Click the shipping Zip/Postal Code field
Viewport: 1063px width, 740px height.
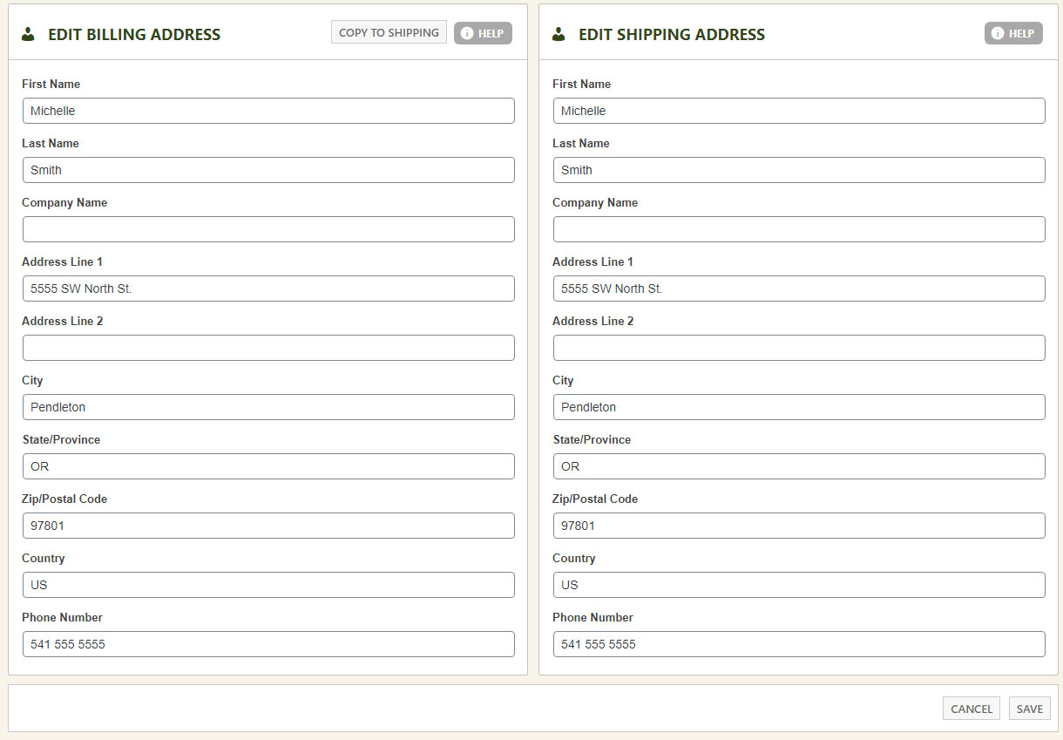799,526
